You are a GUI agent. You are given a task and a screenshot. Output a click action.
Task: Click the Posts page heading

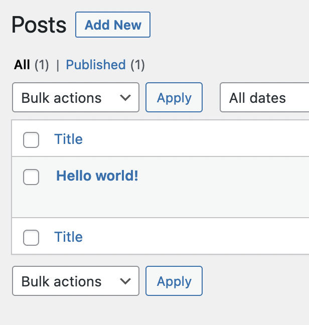click(39, 25)
